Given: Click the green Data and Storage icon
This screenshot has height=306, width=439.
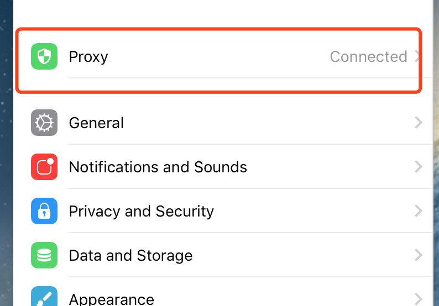Looking at the screenshot, I should (44, 255).
